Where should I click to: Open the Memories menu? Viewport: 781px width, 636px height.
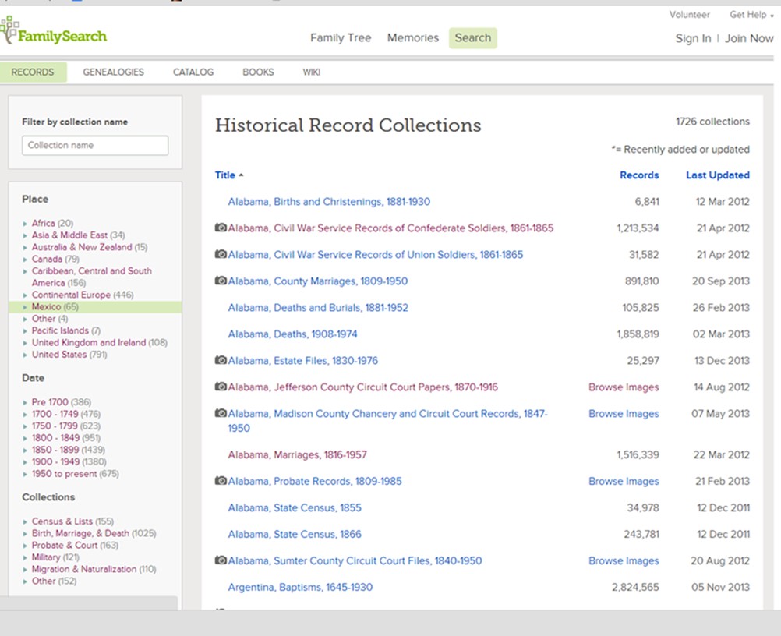[x=413, y=38]
